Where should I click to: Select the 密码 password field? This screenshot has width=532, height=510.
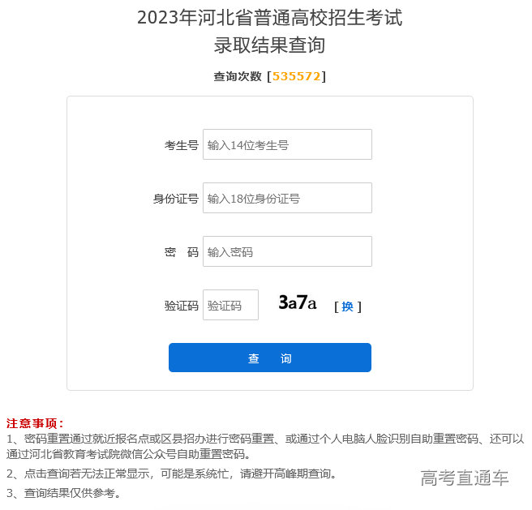point(287,252)
